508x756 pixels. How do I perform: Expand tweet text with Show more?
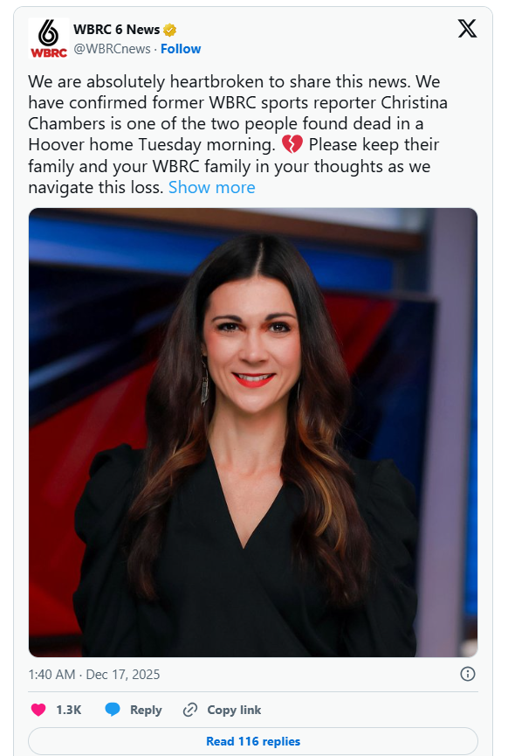pyautogui.click(x=212, y=187)
